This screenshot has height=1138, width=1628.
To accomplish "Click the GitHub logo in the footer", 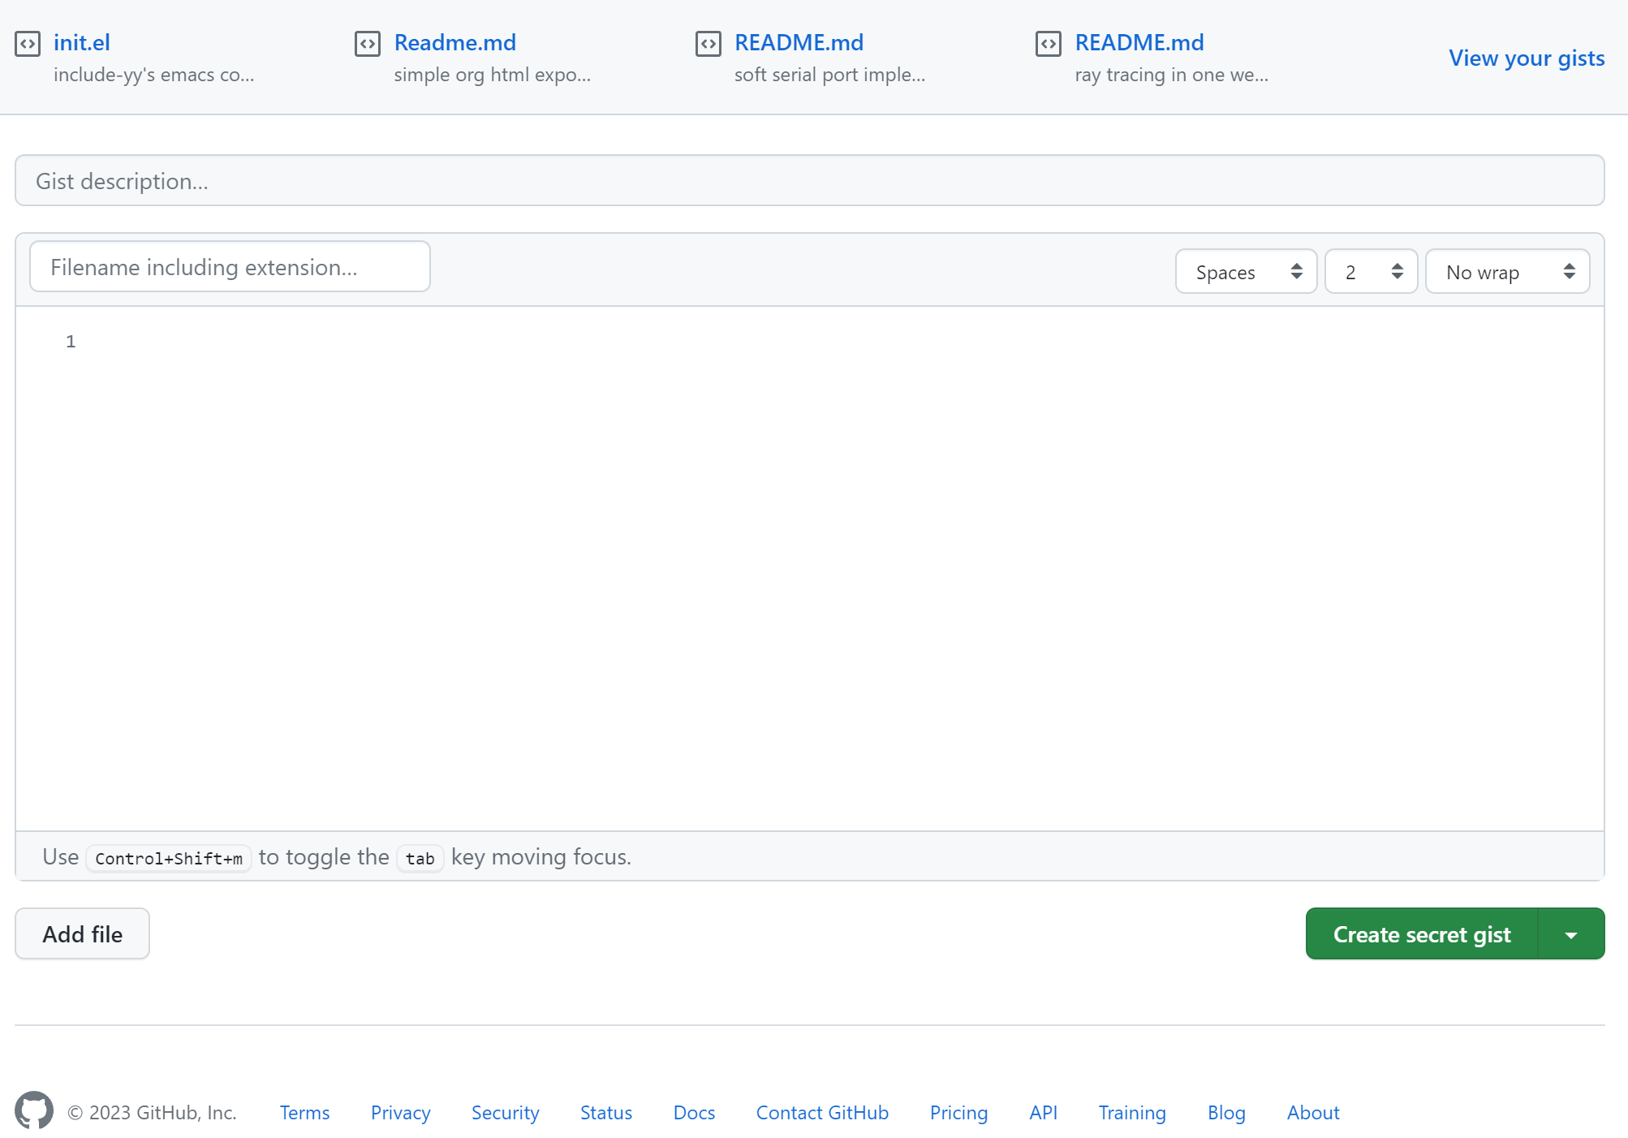I will 34,1110.
